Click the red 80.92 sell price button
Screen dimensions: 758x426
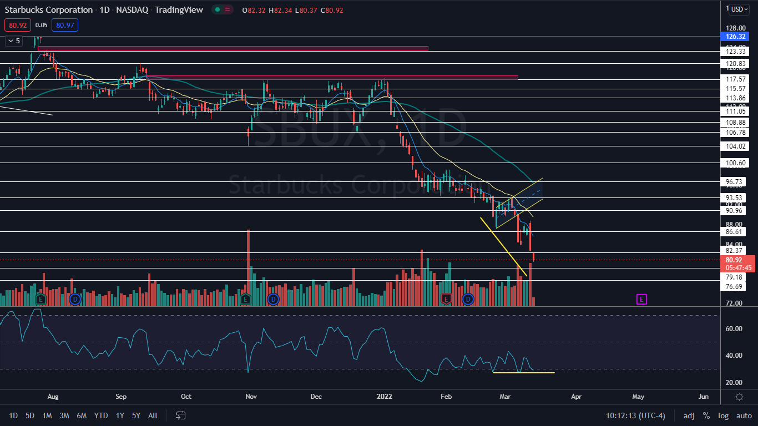[x=17, y=25]
